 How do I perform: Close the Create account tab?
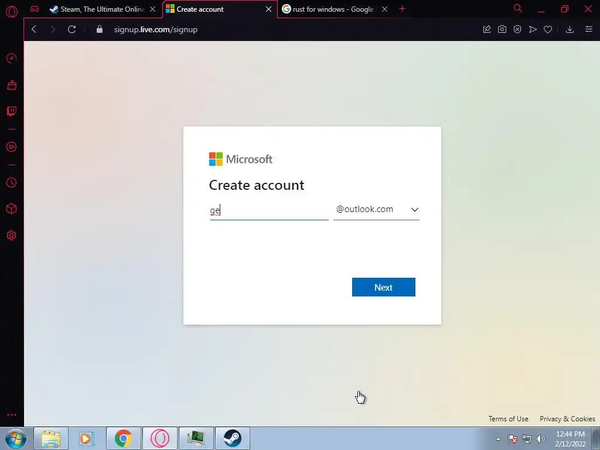[268, 9]
